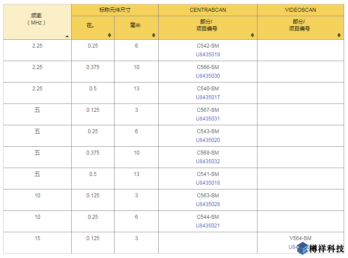
Task: Click the VIDEOSCAN column group header
Action: point(300,10)
